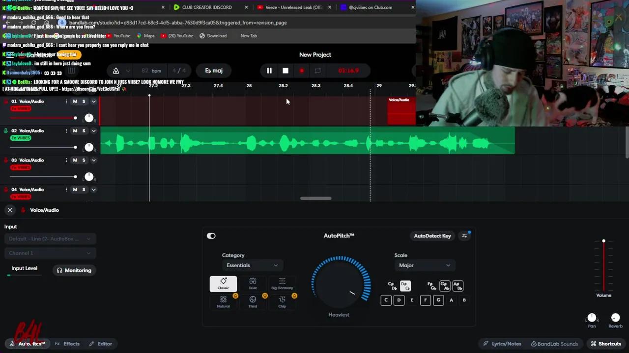This screenshot has height=353, width=629.
Task: Open AutoPitch advanced settings sliders icon
Action: 464,236
